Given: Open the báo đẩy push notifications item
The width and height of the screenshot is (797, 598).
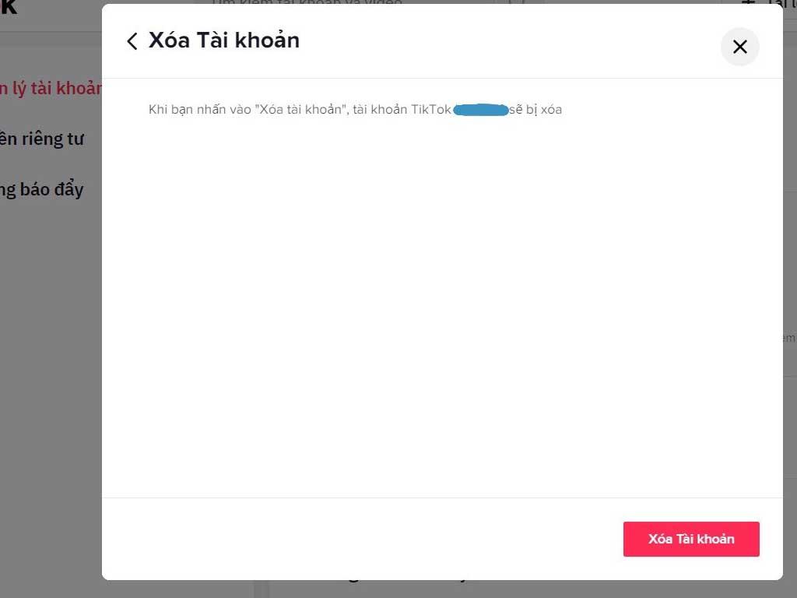Looking at the screenshot, I should [42, 189].
